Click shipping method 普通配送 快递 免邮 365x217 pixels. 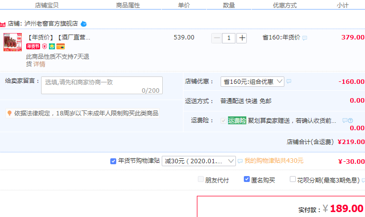coord(246,101)
